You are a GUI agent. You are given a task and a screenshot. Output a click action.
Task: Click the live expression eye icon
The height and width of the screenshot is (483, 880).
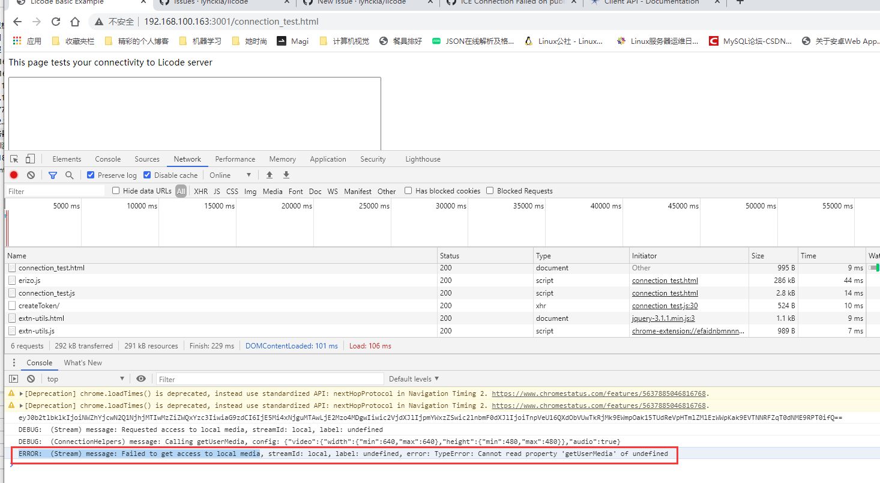point(141,378)
